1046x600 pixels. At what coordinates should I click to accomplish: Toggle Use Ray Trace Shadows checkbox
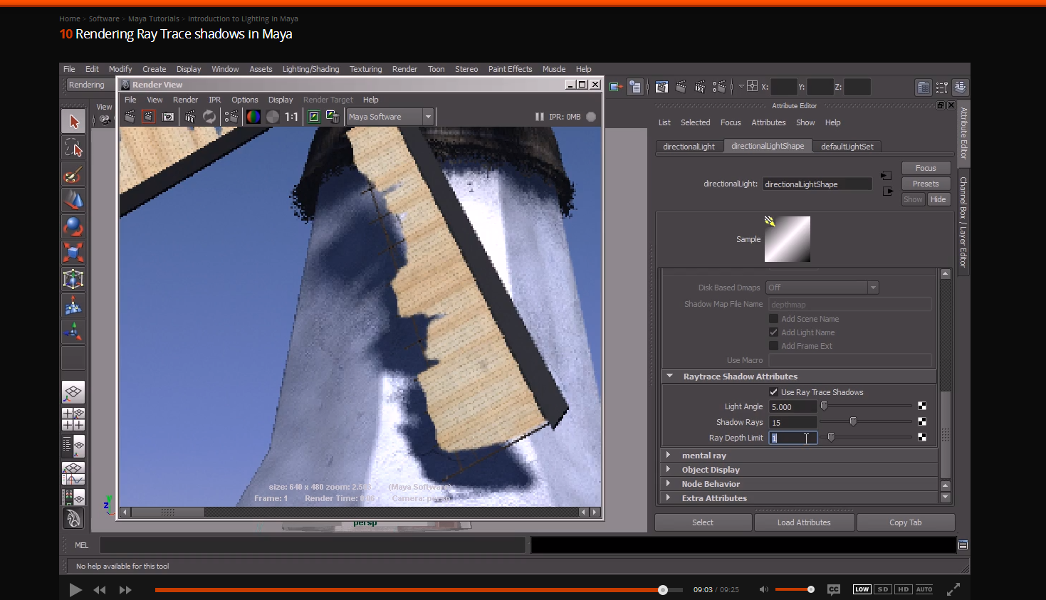click(773, 392)
